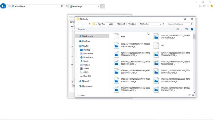Click the magnifier search icon in address bar
This screenshot has height=120, width=214.
tap(62, 6)
